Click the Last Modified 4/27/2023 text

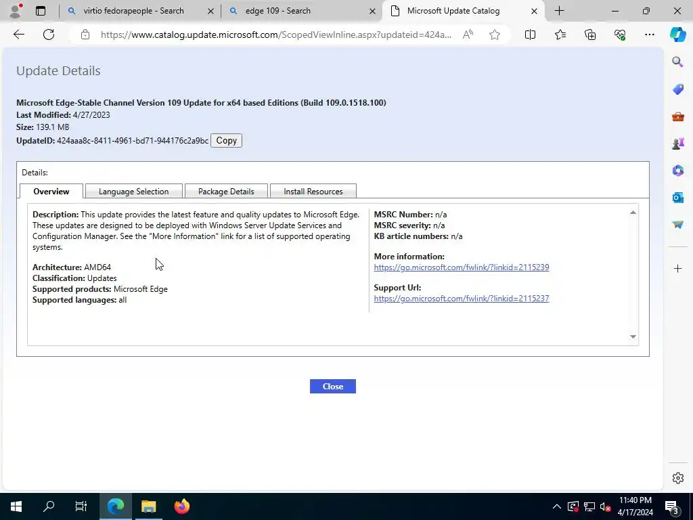63,115
